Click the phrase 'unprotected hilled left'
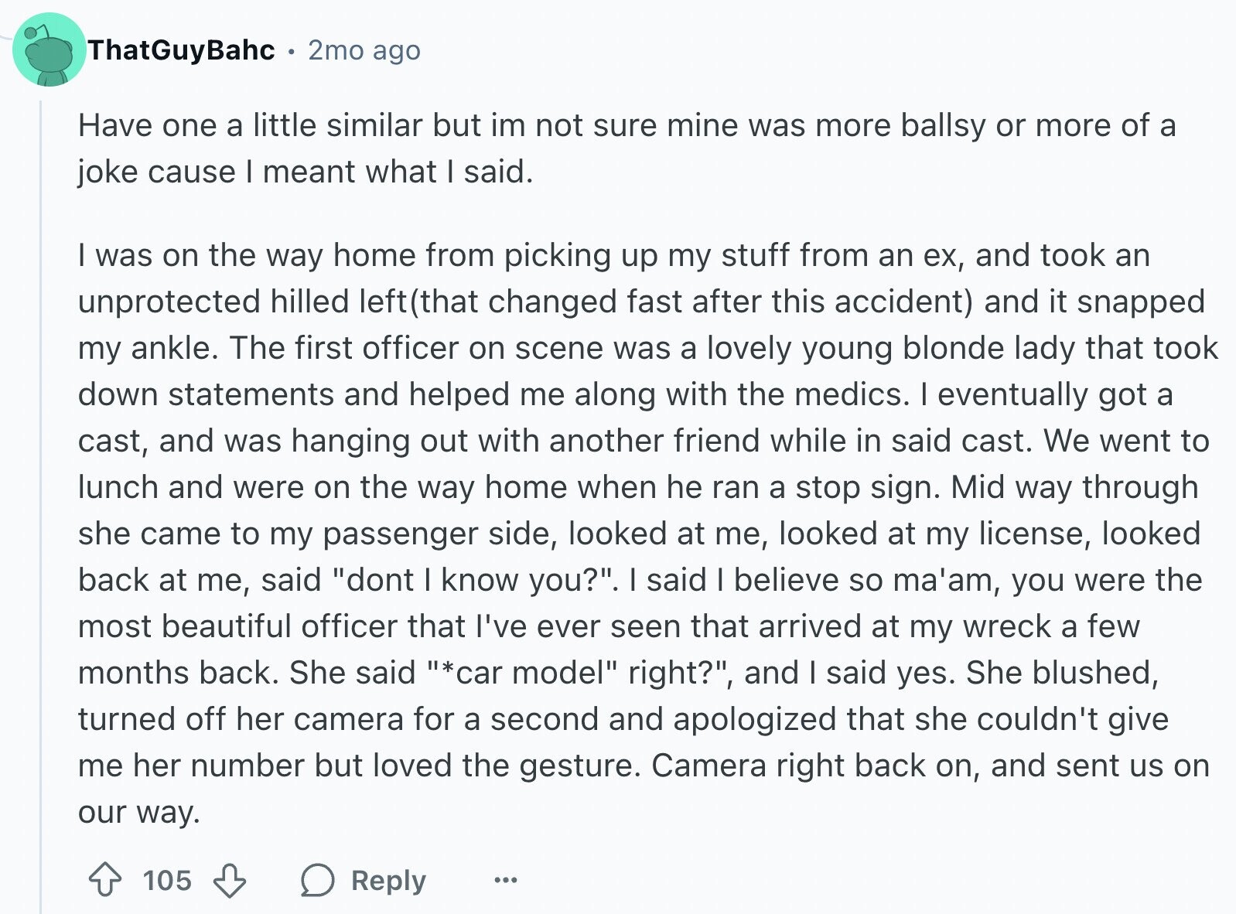The image size is (1236, 914). click(x=242, y=302)
